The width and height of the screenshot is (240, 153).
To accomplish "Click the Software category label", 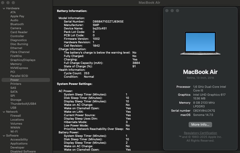I will tap(12, 135).
